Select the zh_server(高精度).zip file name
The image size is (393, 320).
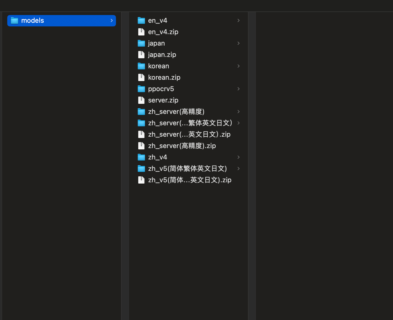182,146
